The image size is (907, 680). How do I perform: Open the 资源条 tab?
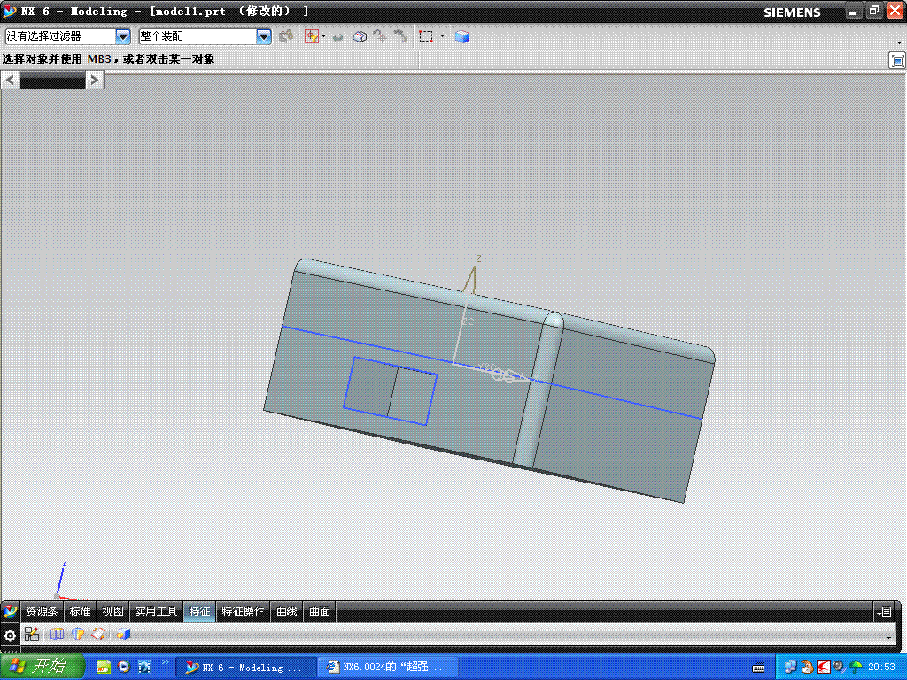pyautogui.click(x=42, y=612)
